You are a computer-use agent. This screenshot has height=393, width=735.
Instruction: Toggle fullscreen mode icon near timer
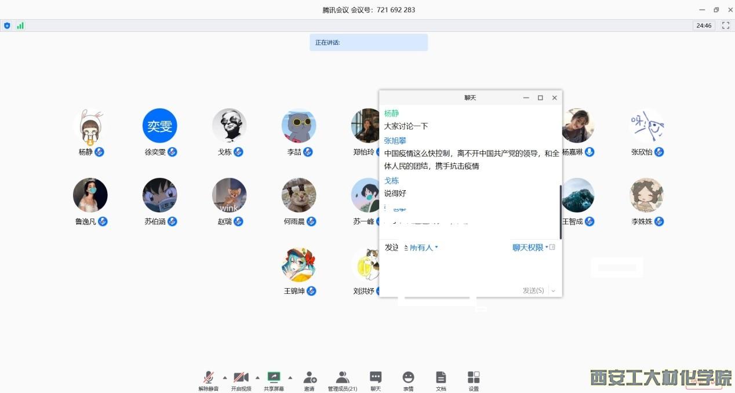tap(725, 26)
